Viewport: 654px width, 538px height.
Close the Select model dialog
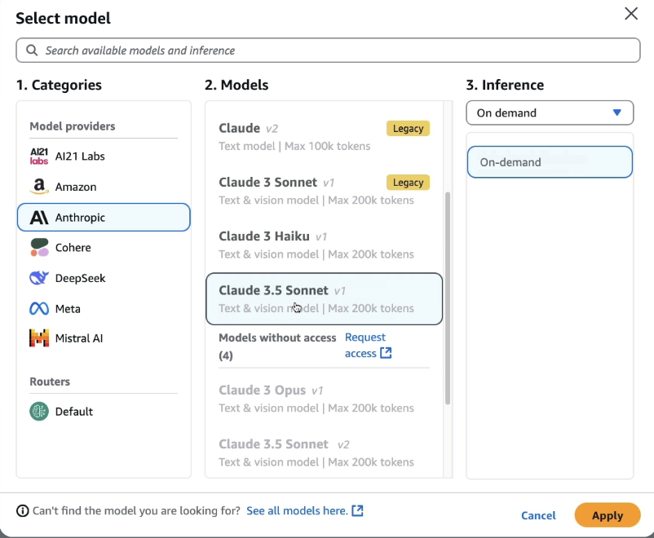pyautogui.click(x=631, y=14)
